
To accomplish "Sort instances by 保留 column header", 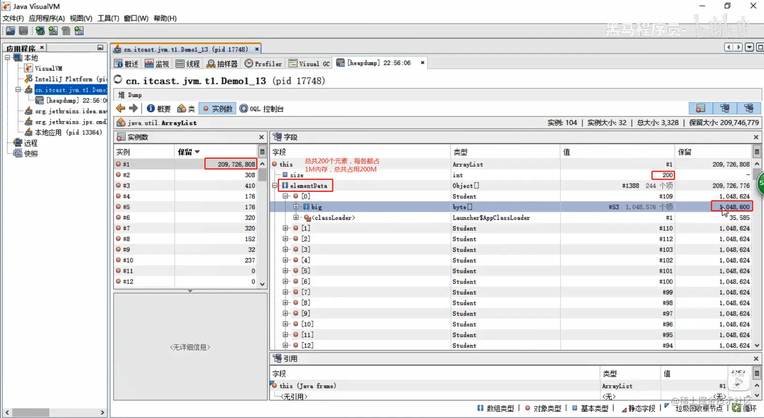I will coord(216,151).
